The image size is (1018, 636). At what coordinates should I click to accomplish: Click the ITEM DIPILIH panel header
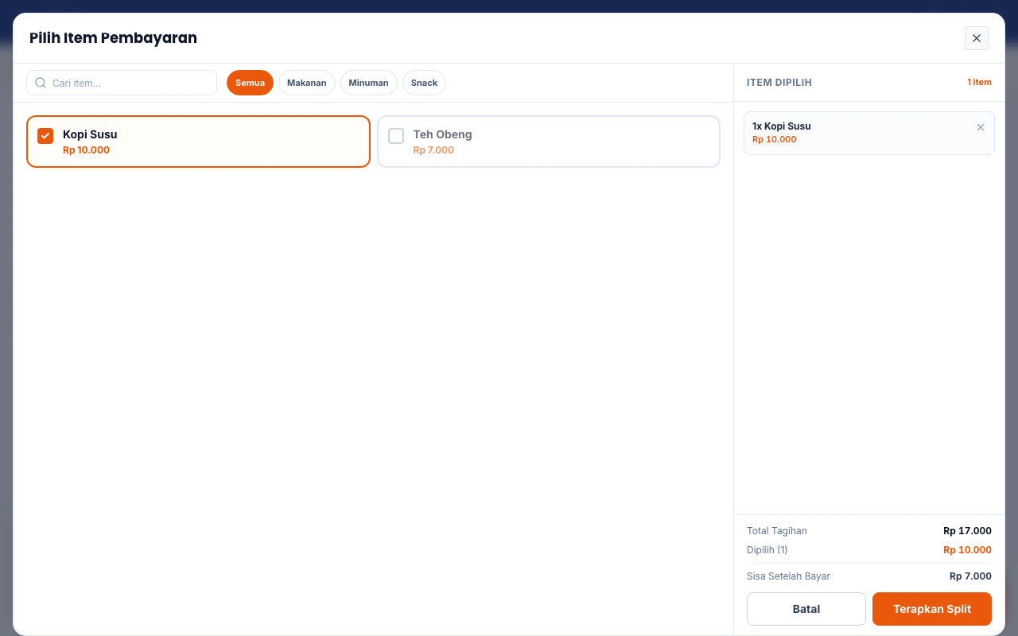click(779, 83)
